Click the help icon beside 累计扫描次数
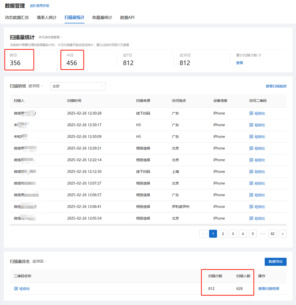This screenshot has width=296, height=305. [x=260, y=55]
